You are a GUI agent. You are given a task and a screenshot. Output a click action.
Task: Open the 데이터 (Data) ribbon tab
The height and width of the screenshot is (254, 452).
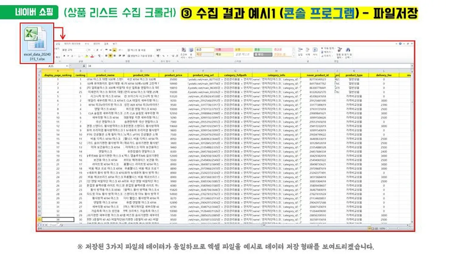(97, 44)
